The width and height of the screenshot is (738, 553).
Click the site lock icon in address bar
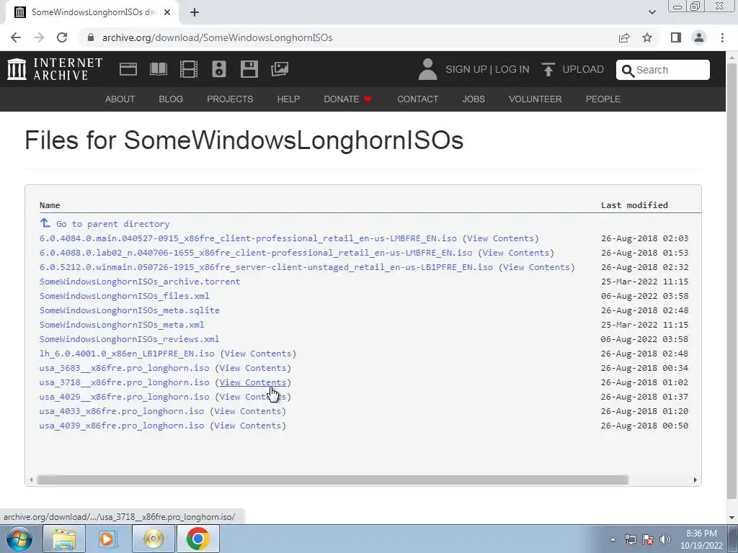point(91,37)
